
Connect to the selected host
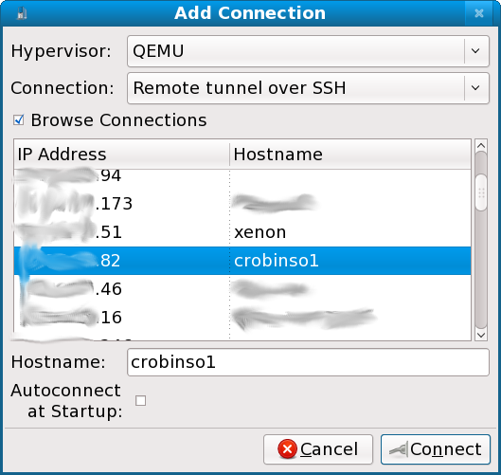(436, 449)
